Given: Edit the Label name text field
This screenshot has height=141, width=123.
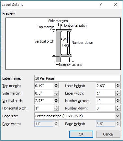Looking at the screenshot, I should pos(77,78).
